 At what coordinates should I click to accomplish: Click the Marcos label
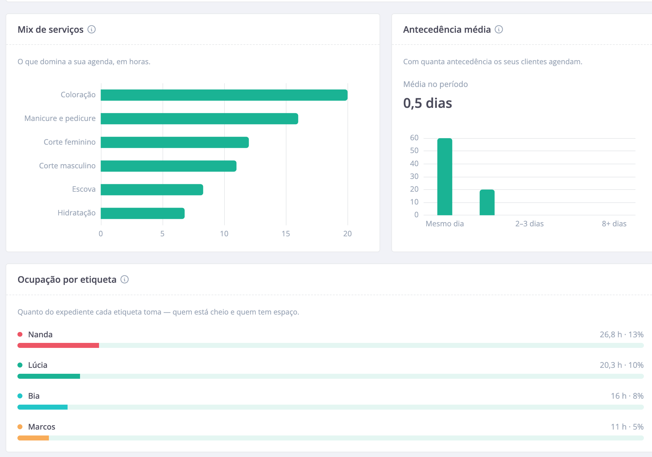click(x=42, y=427)
